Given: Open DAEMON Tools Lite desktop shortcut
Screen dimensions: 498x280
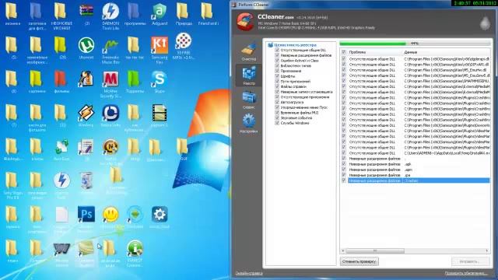Looking at the screenshot, I should 110,16.
